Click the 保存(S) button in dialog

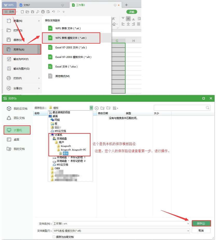pos(201,223)
